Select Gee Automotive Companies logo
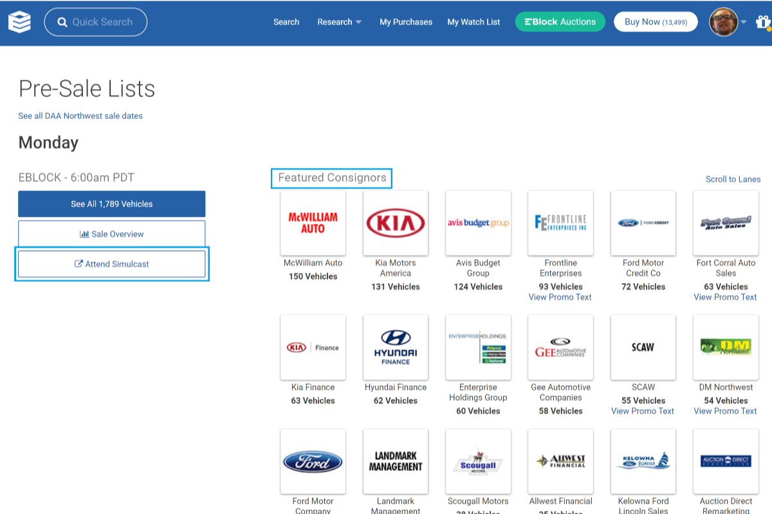The height and width of the screenshot is (514, 772). click(x=561, y=347)
